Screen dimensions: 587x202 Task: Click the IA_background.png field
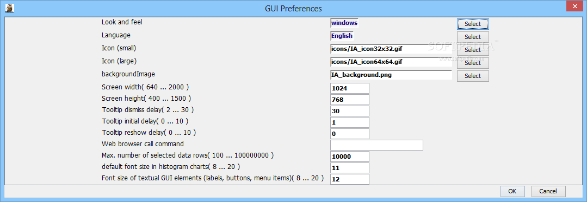click(391, 75)
